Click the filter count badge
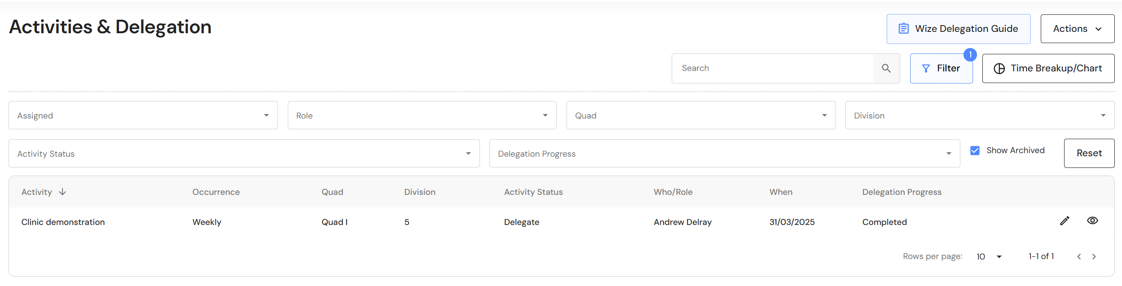1122x286 pixels. coord(970,55)
